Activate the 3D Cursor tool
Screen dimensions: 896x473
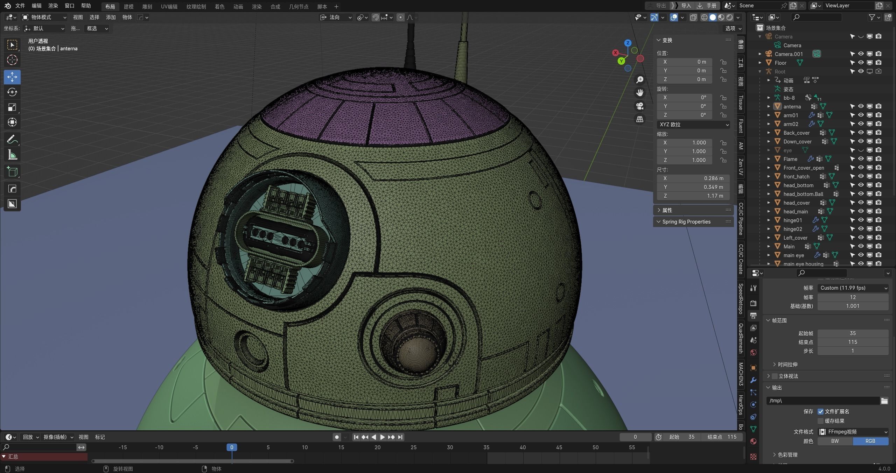(x=12, y=60)
